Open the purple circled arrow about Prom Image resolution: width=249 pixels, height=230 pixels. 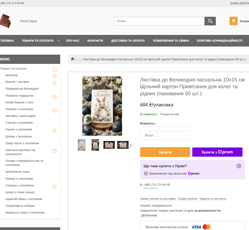(x=239, y=166)
